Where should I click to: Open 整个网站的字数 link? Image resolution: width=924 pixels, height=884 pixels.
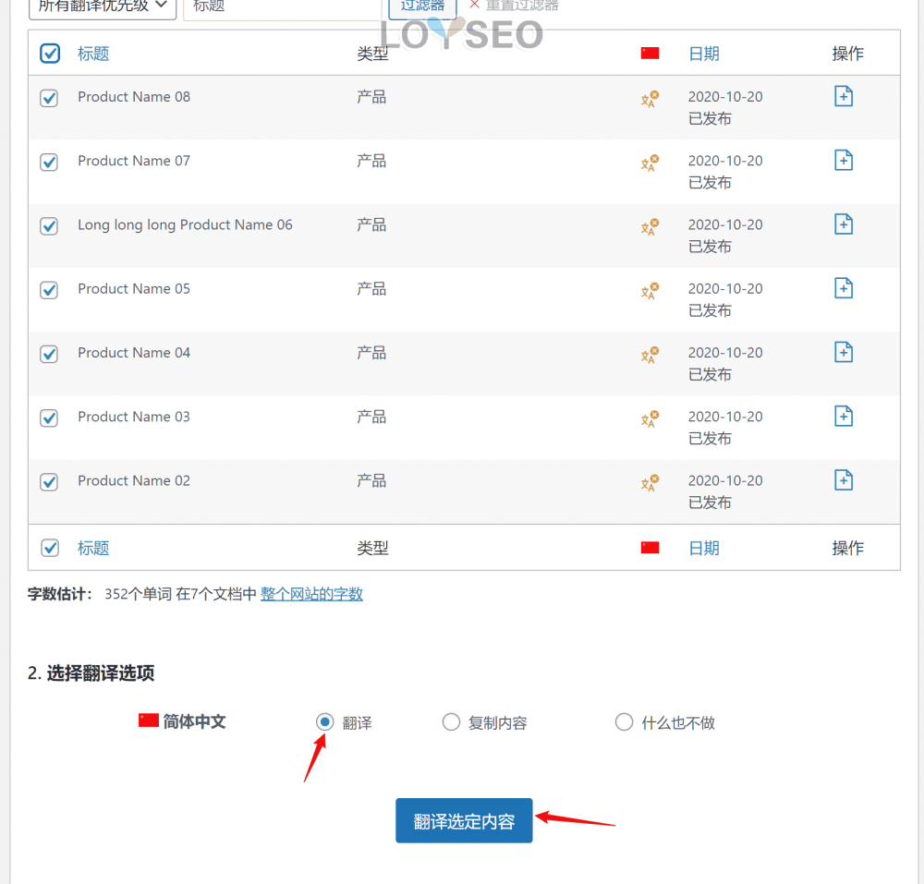coord(311,594)
